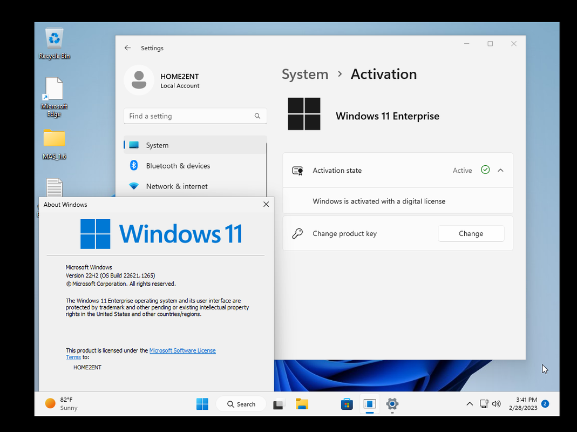Click the Change product key button
This screenshot has height=432, width=577.
(x=471, y=233)
